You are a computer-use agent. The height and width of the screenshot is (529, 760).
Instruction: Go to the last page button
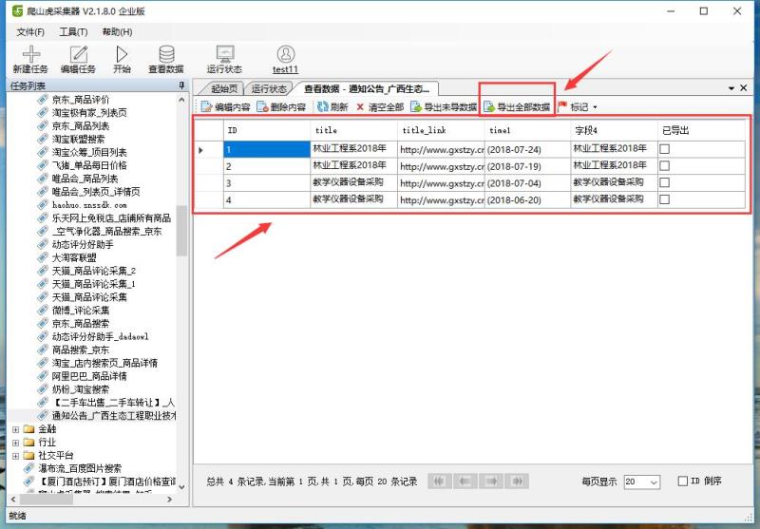coord(517,482)
